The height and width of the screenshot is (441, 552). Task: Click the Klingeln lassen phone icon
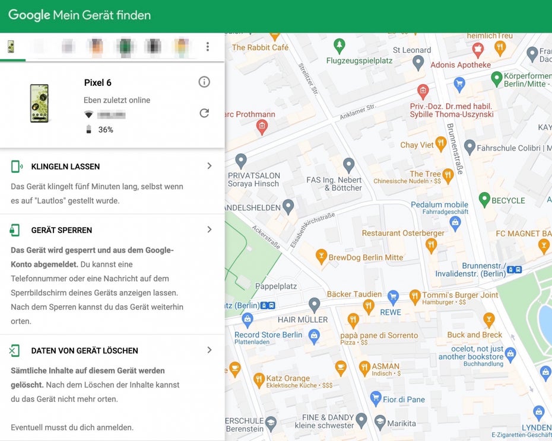pos(17,167)
